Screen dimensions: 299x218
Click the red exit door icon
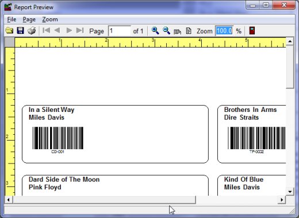(252, 30)
